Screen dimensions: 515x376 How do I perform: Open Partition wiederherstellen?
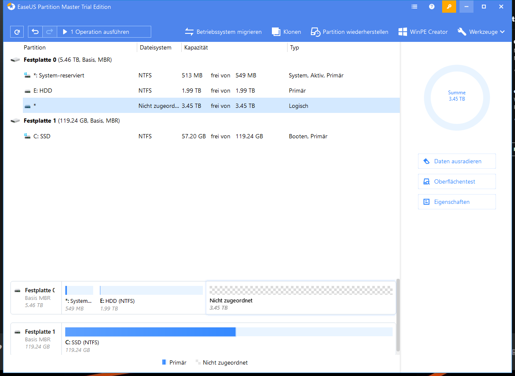click(x=349, y=32)
